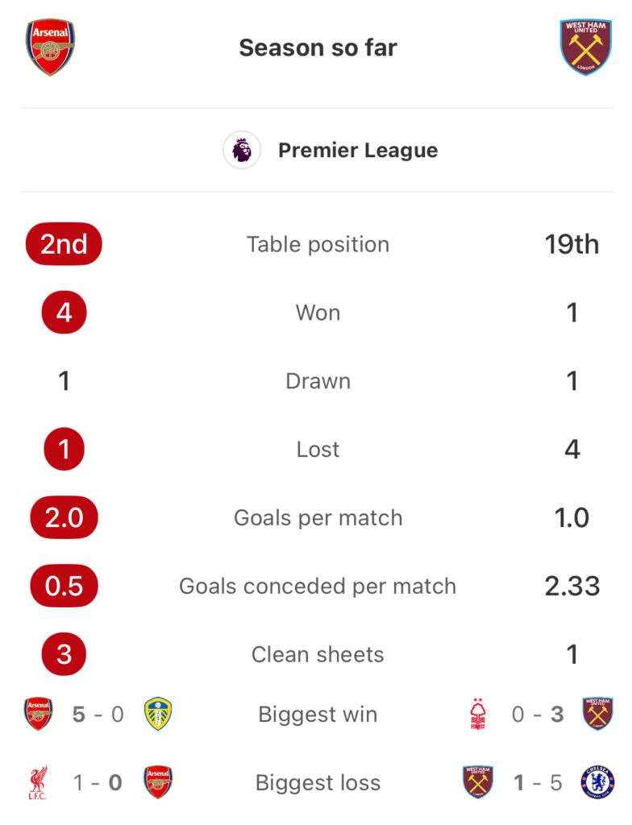Tap Arsenal's red 4 Won badge

pyautogui.click(x=64, y=313)
